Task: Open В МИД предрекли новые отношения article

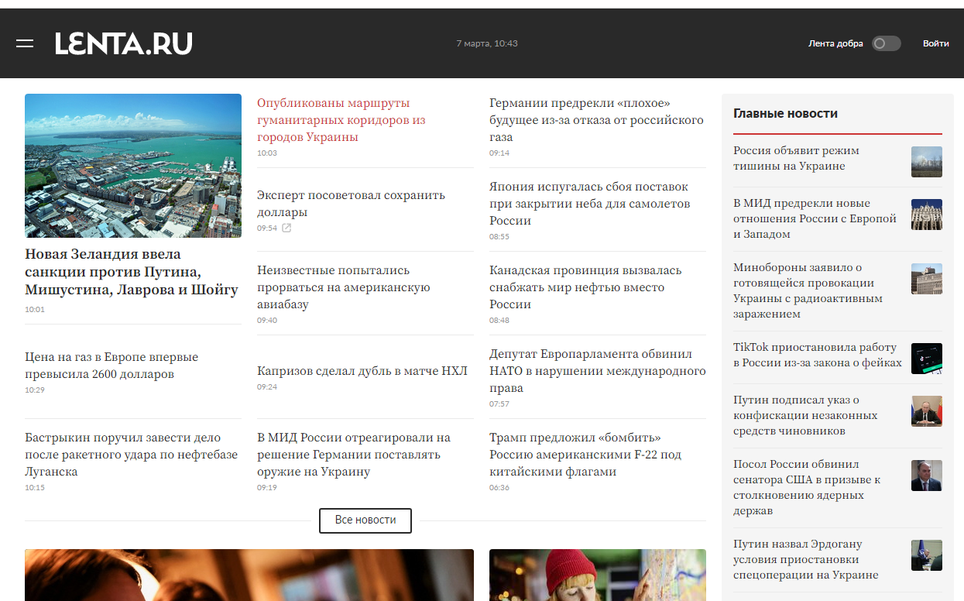Action: pyautogui.click(x=815, y=218)
